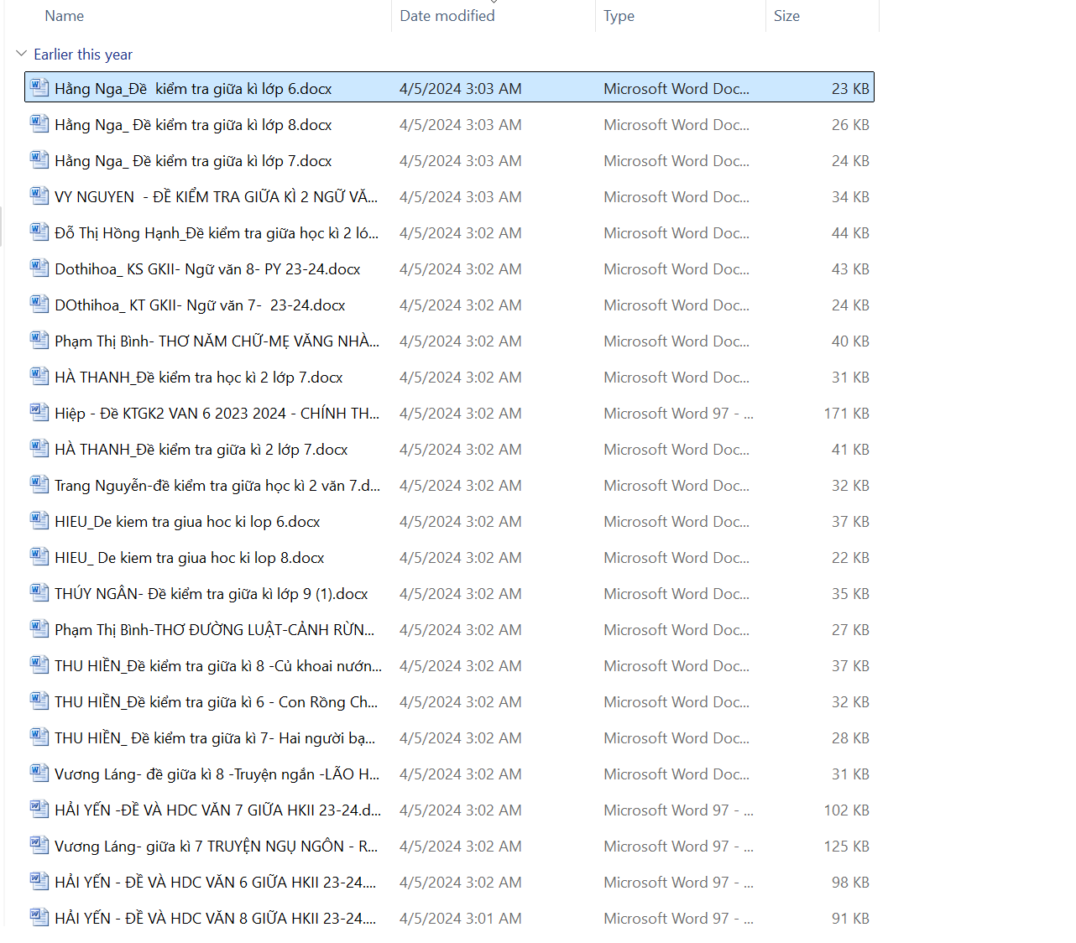
Task: Click Word 97 icon of HẢI YẾN VĂN 7 file
Action: coord(39,809)
